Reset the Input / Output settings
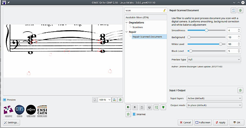 [x=240, y=90]
